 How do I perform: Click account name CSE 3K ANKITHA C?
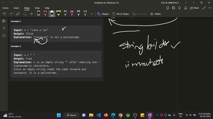click(170, 3)
